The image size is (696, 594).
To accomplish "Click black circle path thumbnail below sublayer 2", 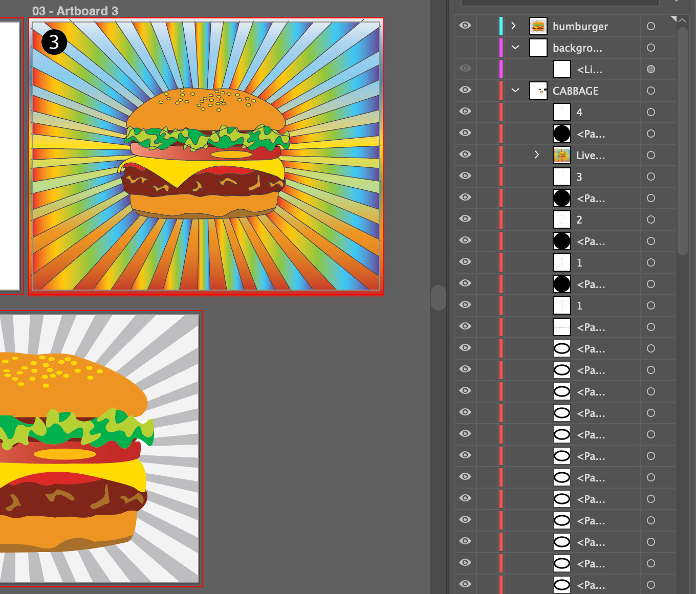I will coord(562,241).
